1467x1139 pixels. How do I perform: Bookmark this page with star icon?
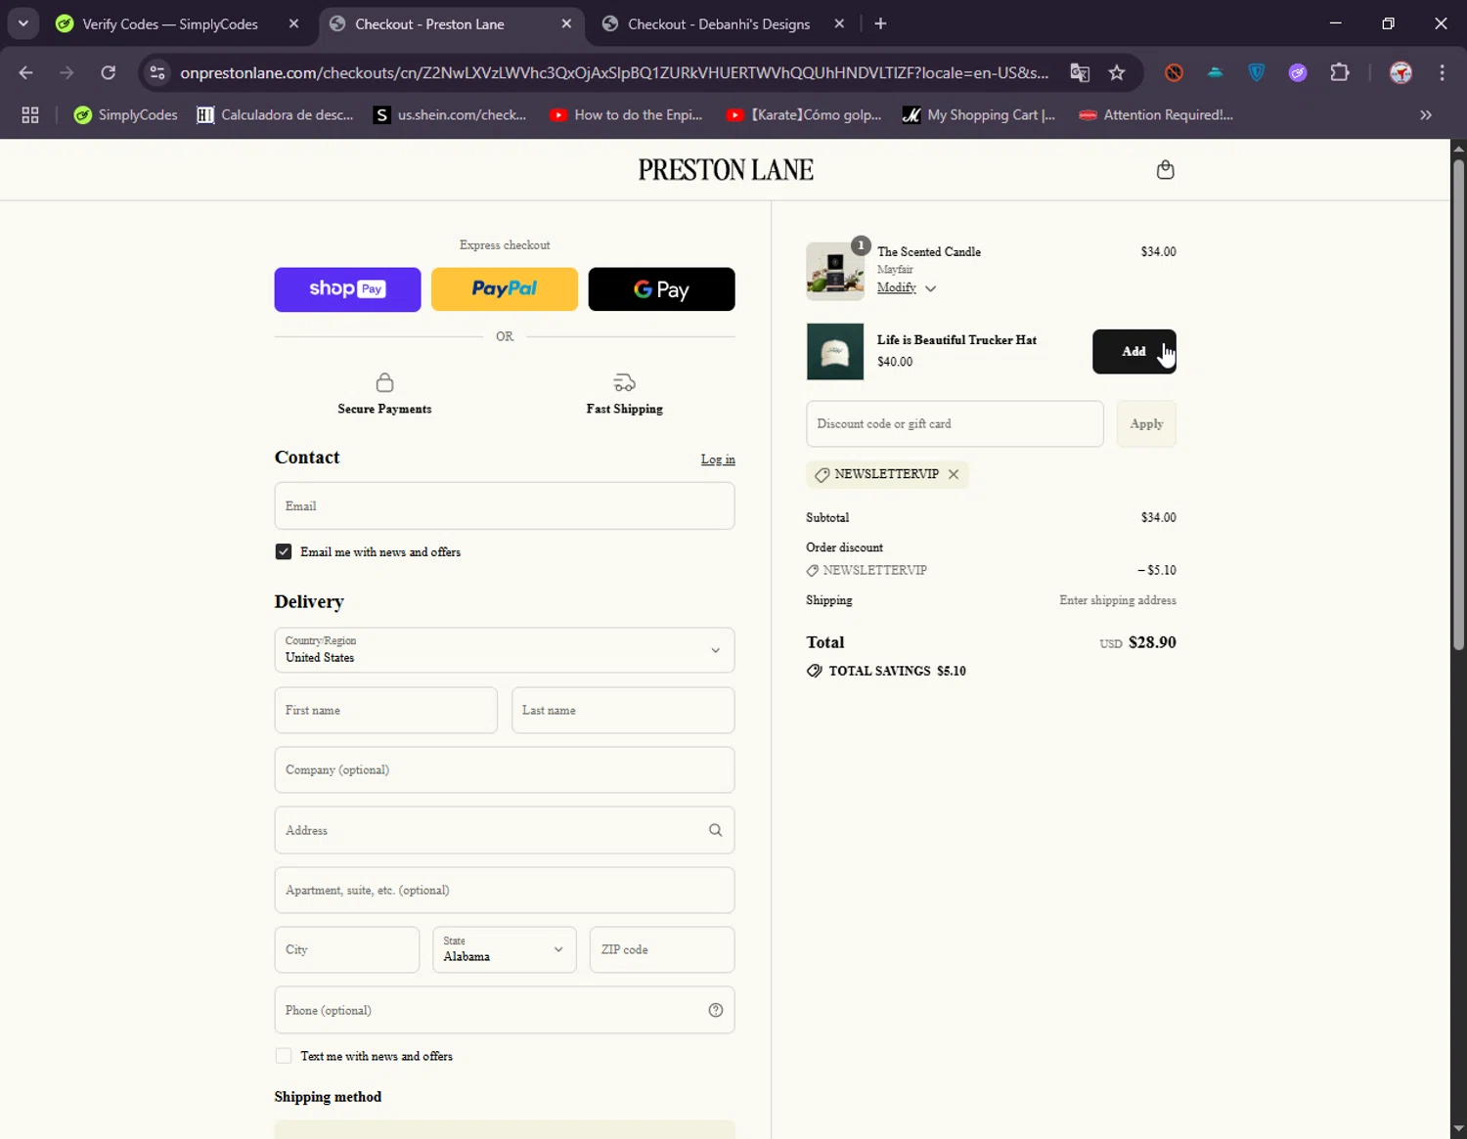tap(1117, 72)
